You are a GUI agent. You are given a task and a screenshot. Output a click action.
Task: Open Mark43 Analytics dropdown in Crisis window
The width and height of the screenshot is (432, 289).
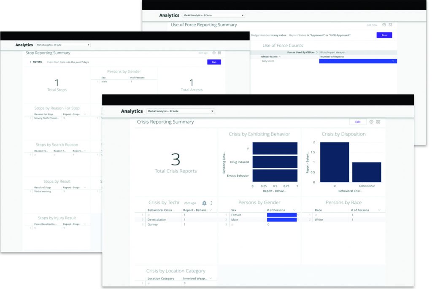[x=181, y=111]
